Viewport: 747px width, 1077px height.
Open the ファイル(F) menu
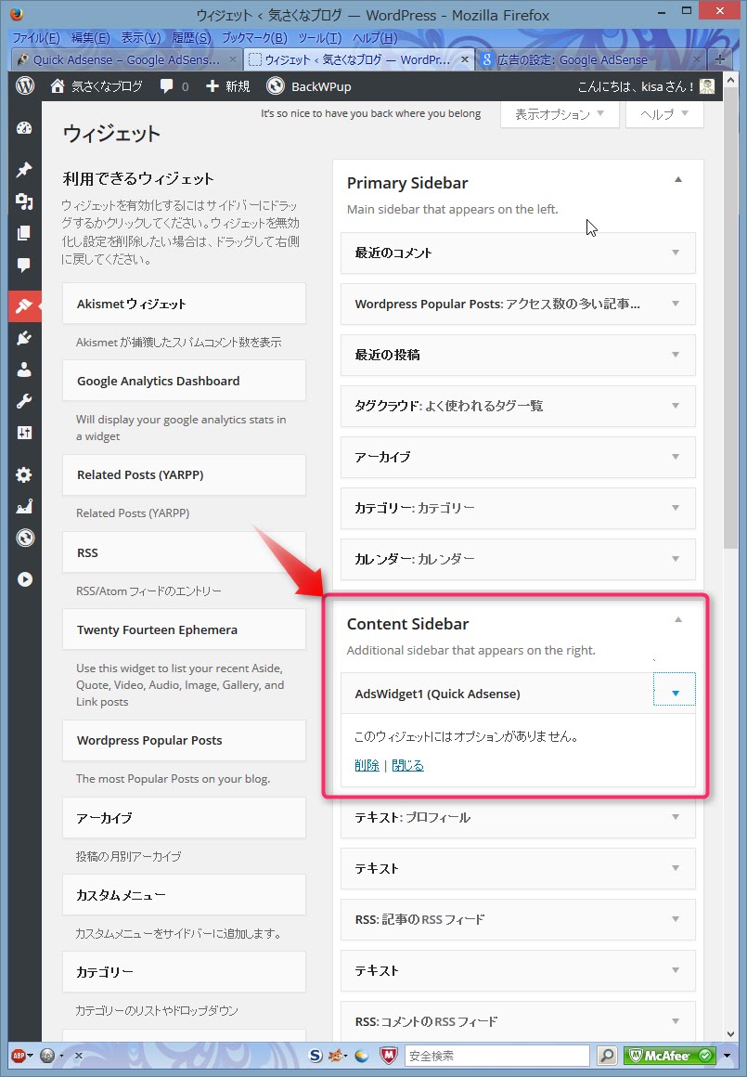tap(36, 38)
